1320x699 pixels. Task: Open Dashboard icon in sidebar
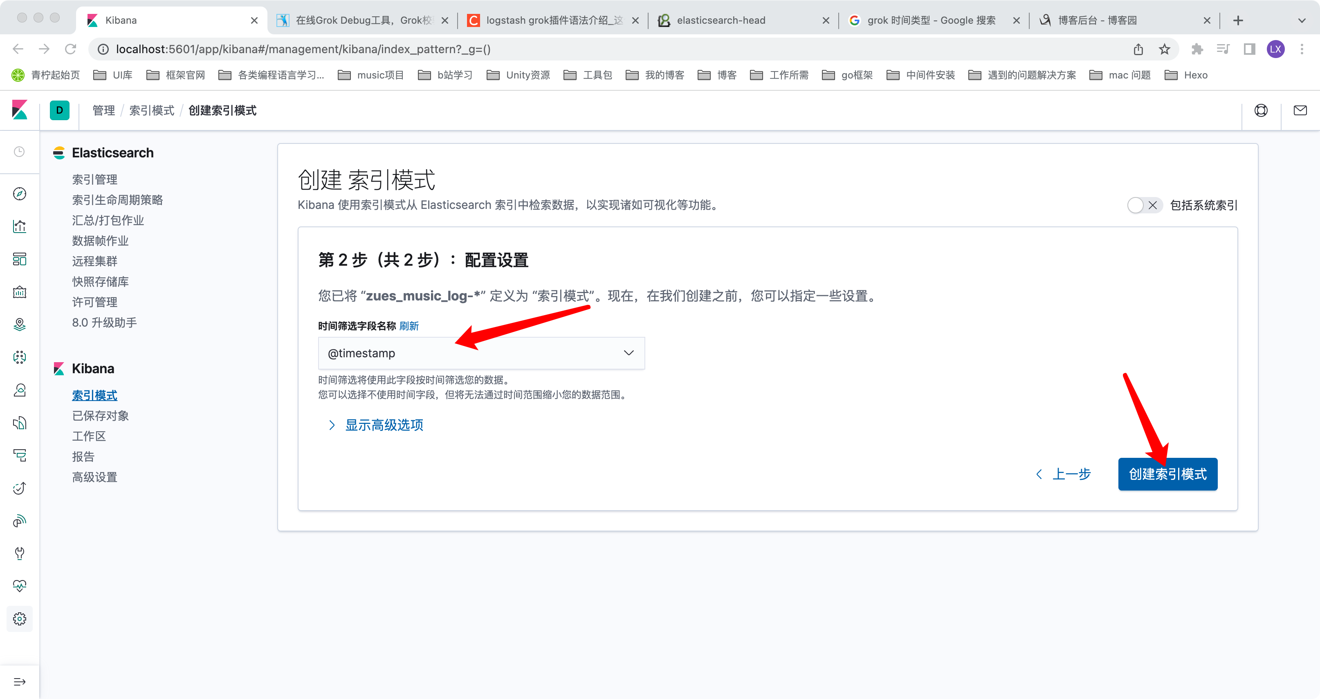tap(20, 259)
